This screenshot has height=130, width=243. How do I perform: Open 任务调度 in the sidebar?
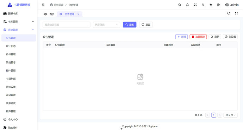pos(19,103)
